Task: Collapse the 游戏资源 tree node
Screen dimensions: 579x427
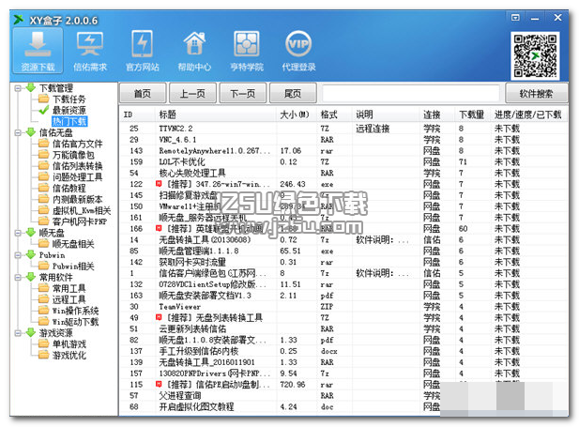Action: click(x=17, y=333)
